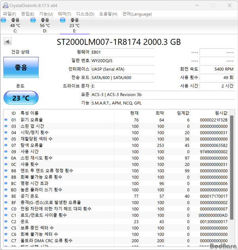This screenshot has width=238, height=250.
Task: Click the status dot of row C6 회복 불가능 섹터 수
Action: pos(6,234)
